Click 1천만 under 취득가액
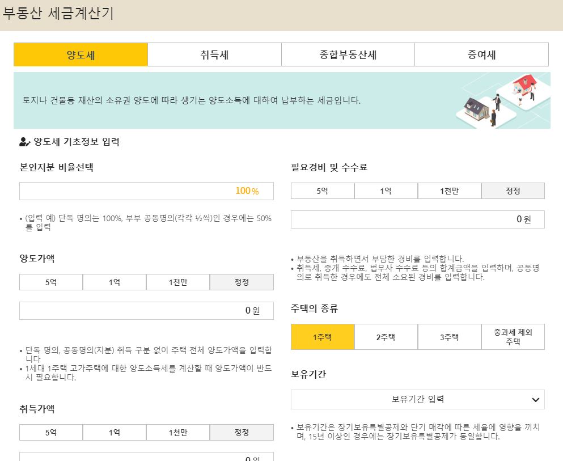 tap(178, 432)
